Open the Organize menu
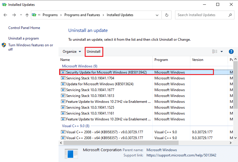 click(72, 52)
